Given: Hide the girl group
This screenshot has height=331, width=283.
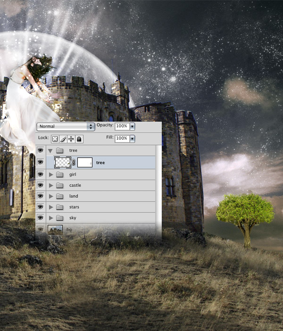Looking at the screenshot, I should point(41,174).
